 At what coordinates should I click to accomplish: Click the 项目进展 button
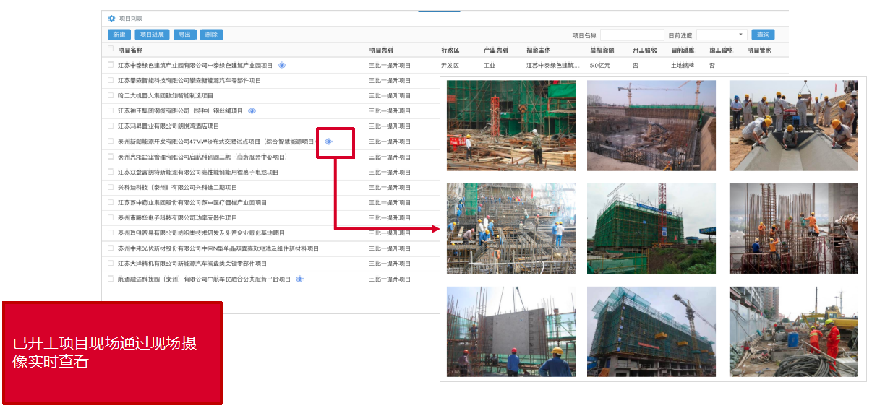(x=152, y=35)
